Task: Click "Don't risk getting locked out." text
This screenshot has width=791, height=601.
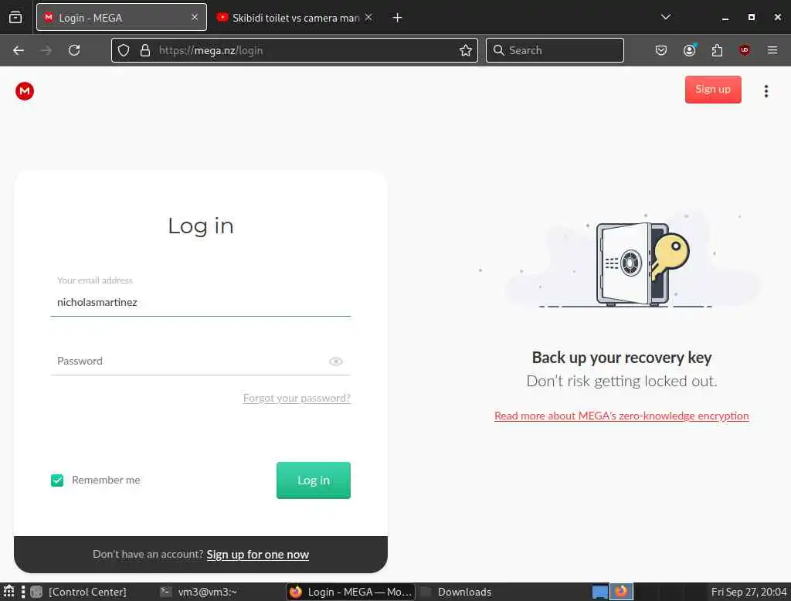Action: tap(622, 381)
